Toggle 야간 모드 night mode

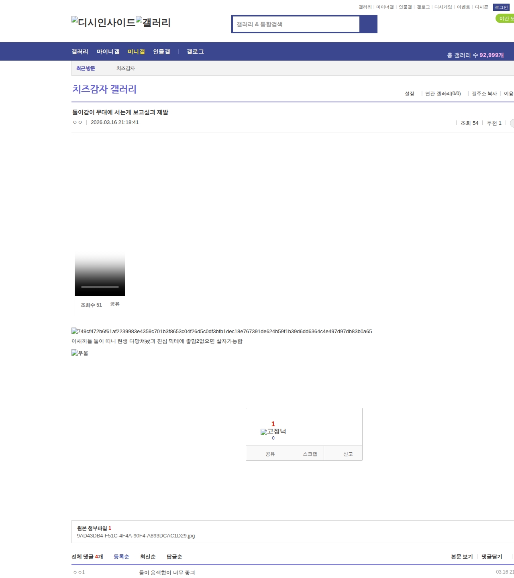pos(505,18)
